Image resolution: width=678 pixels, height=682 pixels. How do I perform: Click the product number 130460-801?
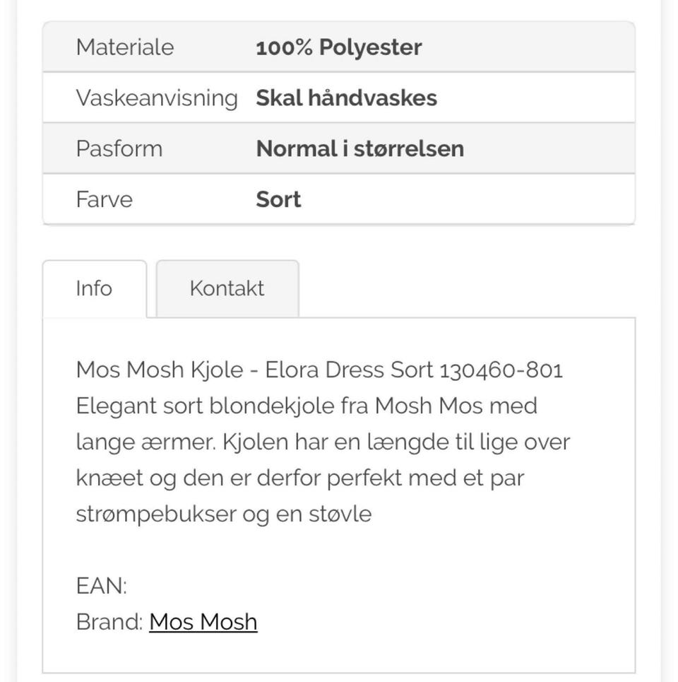[501, 370]
